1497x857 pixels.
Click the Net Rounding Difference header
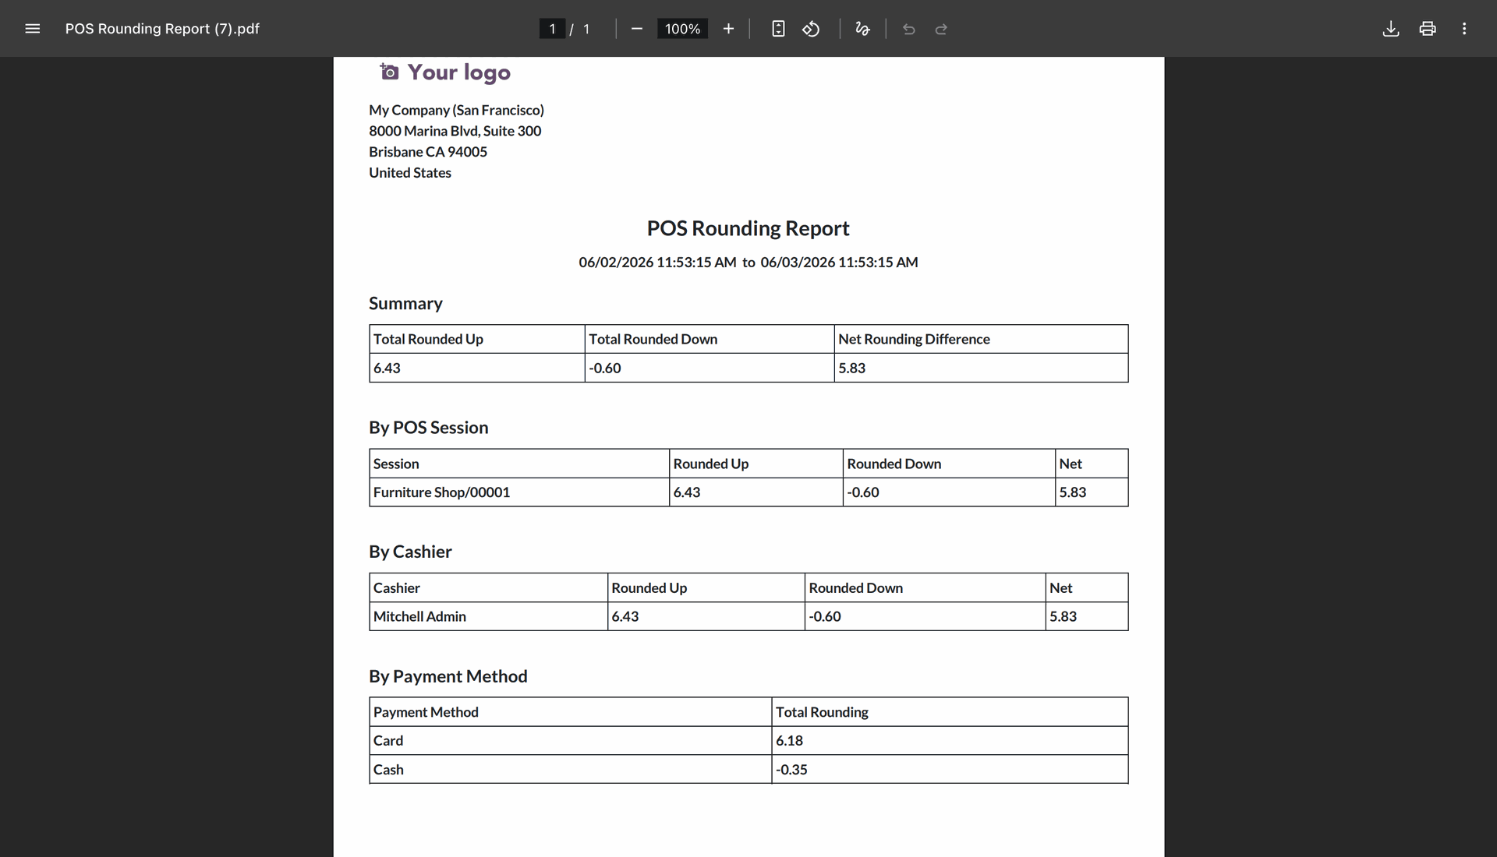click(x=981, y=339)
